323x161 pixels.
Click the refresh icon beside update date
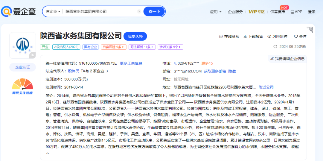(x=275, y=47)
